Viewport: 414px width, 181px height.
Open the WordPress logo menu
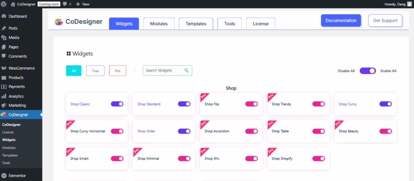click(4, 4)
